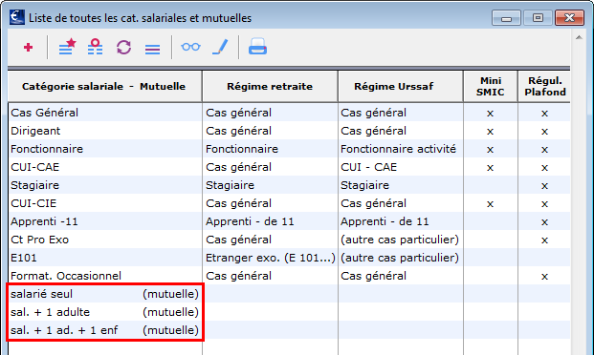Click the Régime retraite column header
Image resolution: width=594 pixels, height=355 pixels.
coord(270,87)
